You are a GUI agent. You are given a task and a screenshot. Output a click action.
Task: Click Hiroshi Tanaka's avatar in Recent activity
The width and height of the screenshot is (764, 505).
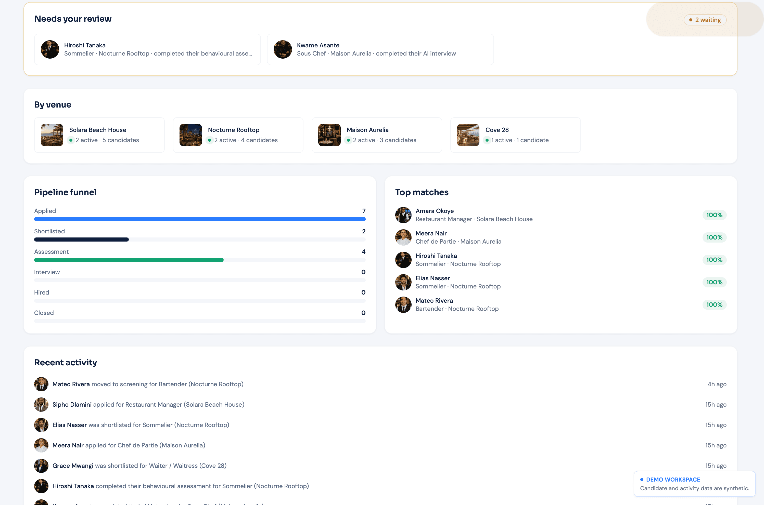(x=41, y=486)
